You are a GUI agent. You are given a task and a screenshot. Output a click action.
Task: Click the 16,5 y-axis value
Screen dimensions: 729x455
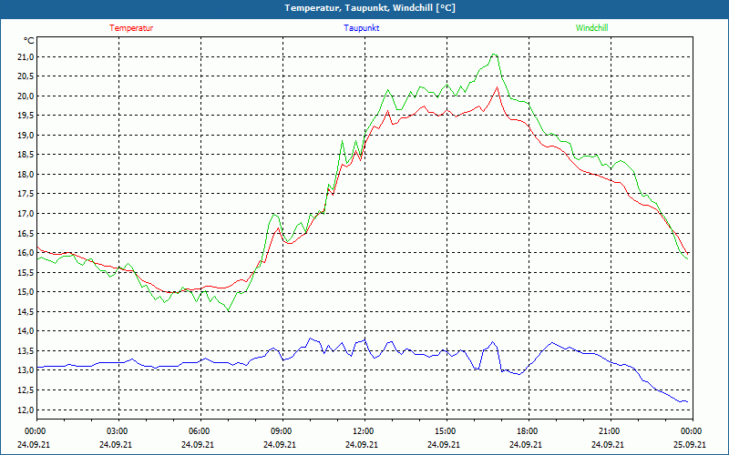(x=26, y=234)
